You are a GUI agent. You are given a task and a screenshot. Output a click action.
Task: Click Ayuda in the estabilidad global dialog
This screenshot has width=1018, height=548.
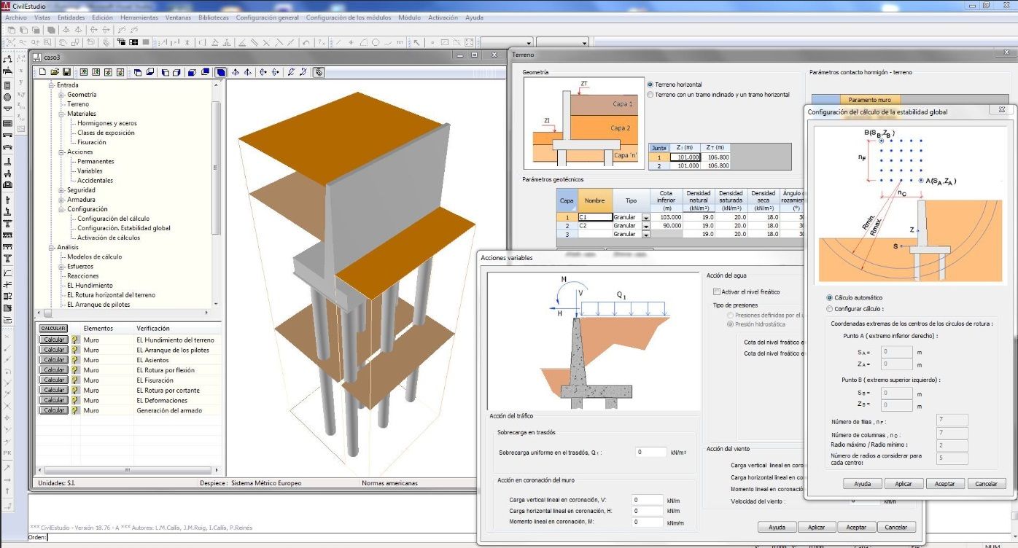pos(863,484)
